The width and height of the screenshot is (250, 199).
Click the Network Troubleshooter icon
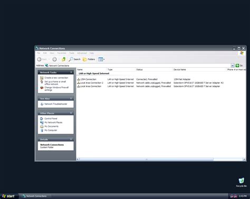[x=42, y=104]
